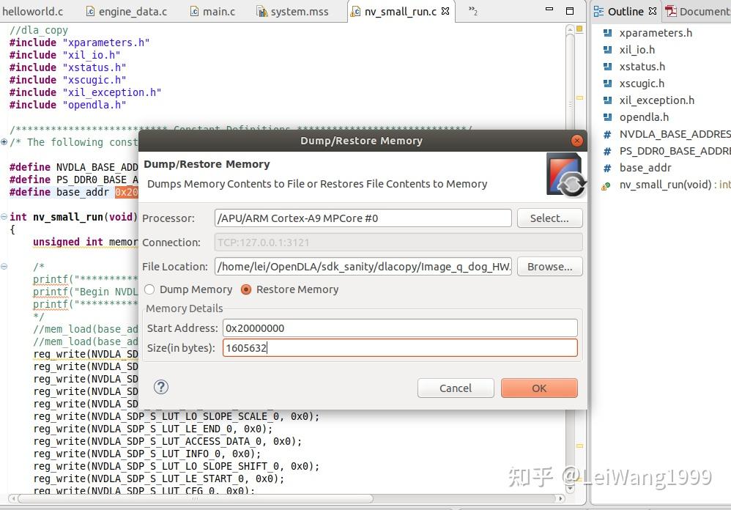
Task: Click the file icon on the nv_small_run.c tab
Action: coord(358,10)
